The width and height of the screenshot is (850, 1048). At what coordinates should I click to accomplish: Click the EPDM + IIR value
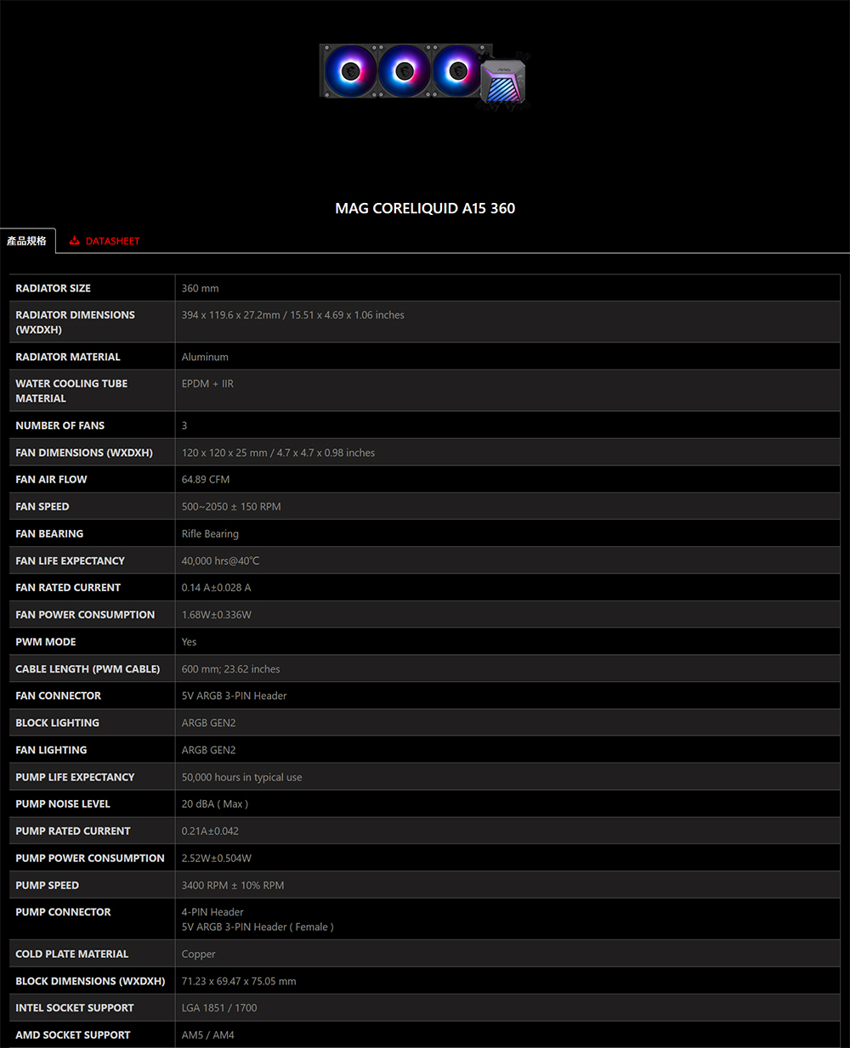(207, 384)
